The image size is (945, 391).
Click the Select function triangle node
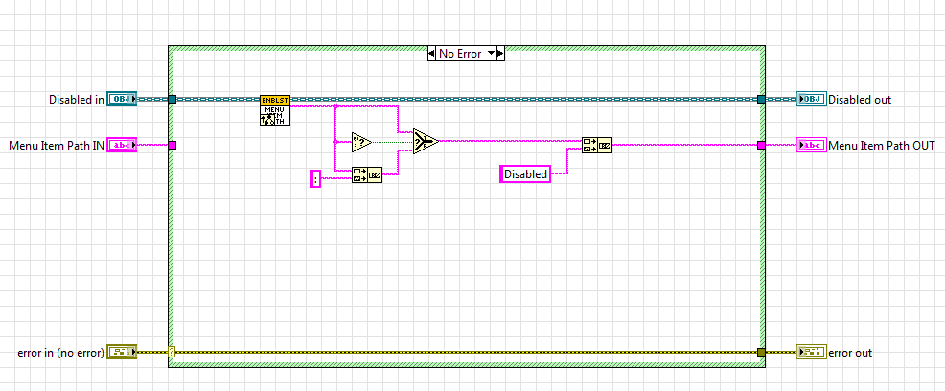(x=425, y=142)
